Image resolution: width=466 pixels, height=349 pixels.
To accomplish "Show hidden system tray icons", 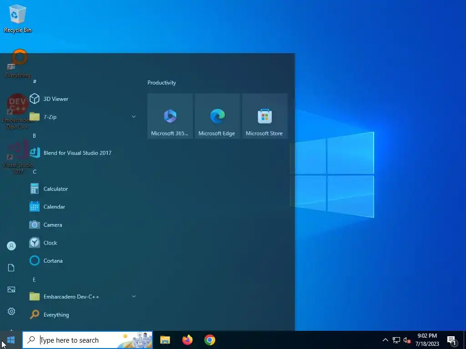I will coord(385,340).
